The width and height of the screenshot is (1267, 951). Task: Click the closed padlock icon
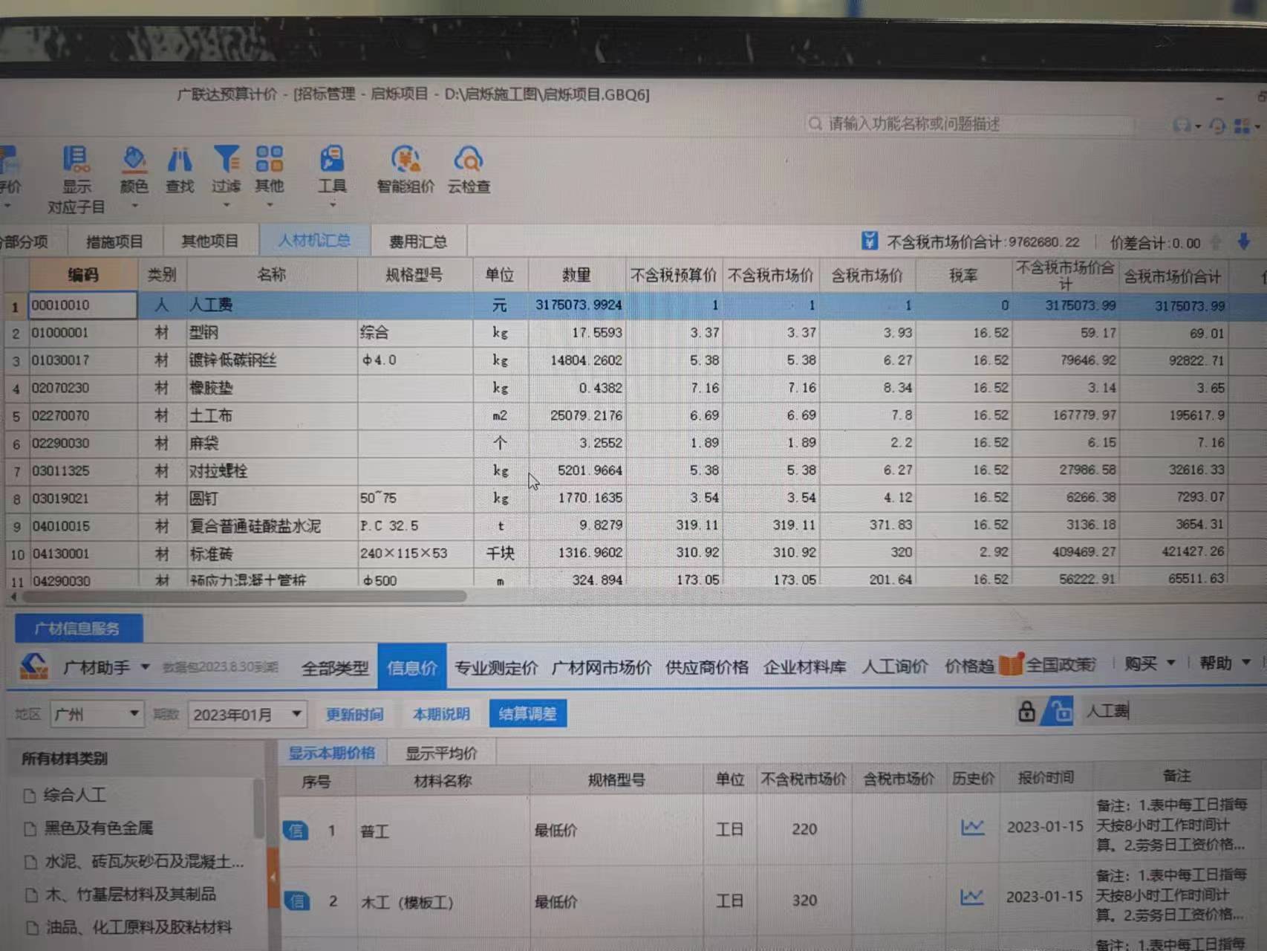pos(1026,711)
